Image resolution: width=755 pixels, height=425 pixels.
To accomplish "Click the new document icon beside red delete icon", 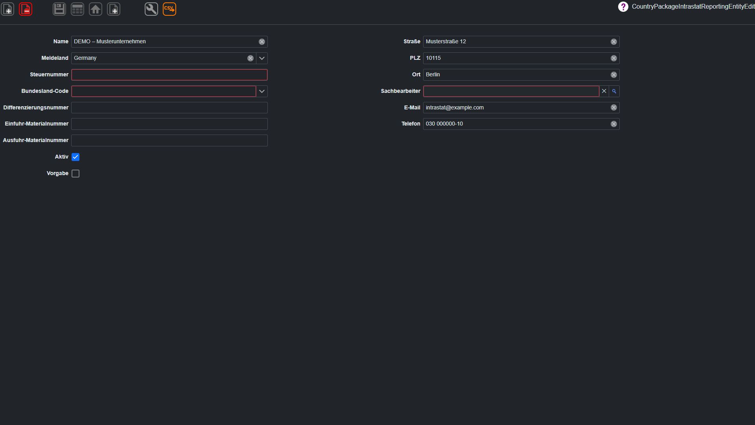I will pyautogui.click(x=7, y=9).
